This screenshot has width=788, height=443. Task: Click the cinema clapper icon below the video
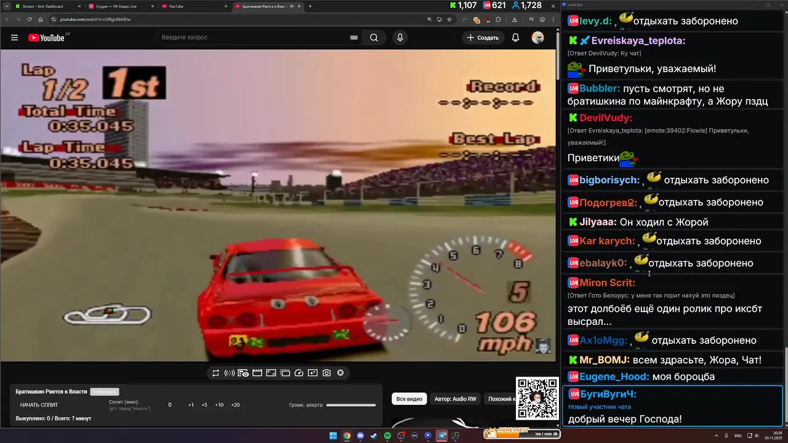[x=257, y=373]
